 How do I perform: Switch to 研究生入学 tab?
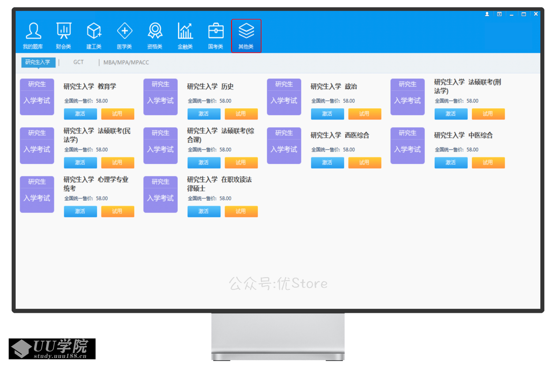(x=38, y=62)
